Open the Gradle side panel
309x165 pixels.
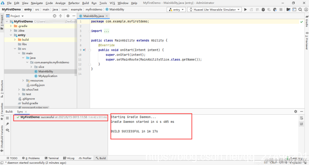tap(307, 22)
